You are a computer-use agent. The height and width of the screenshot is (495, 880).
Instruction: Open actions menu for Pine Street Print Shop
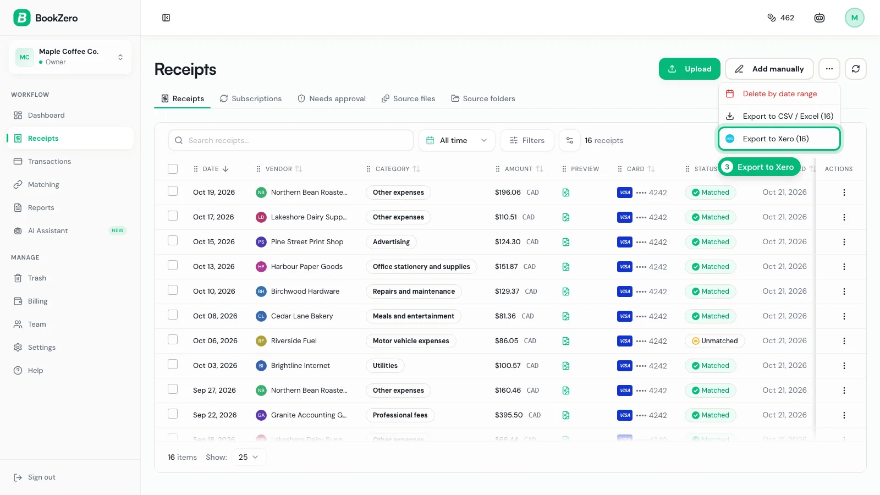[x=844, y=242]
